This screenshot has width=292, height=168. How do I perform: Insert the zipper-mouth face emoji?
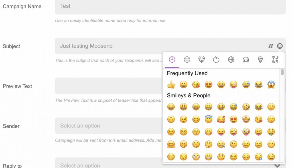[221, 144]
